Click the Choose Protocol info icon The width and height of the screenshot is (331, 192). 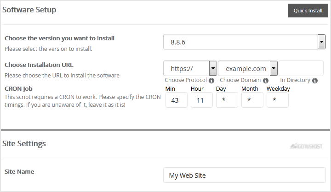click(211, 80)
